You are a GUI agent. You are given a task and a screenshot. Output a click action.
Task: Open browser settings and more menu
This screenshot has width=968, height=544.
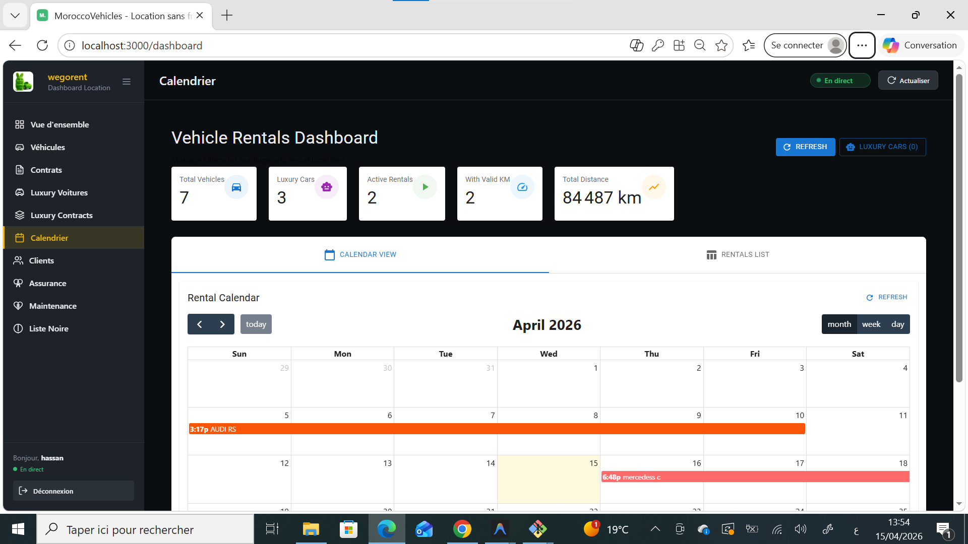pos(862,45)
